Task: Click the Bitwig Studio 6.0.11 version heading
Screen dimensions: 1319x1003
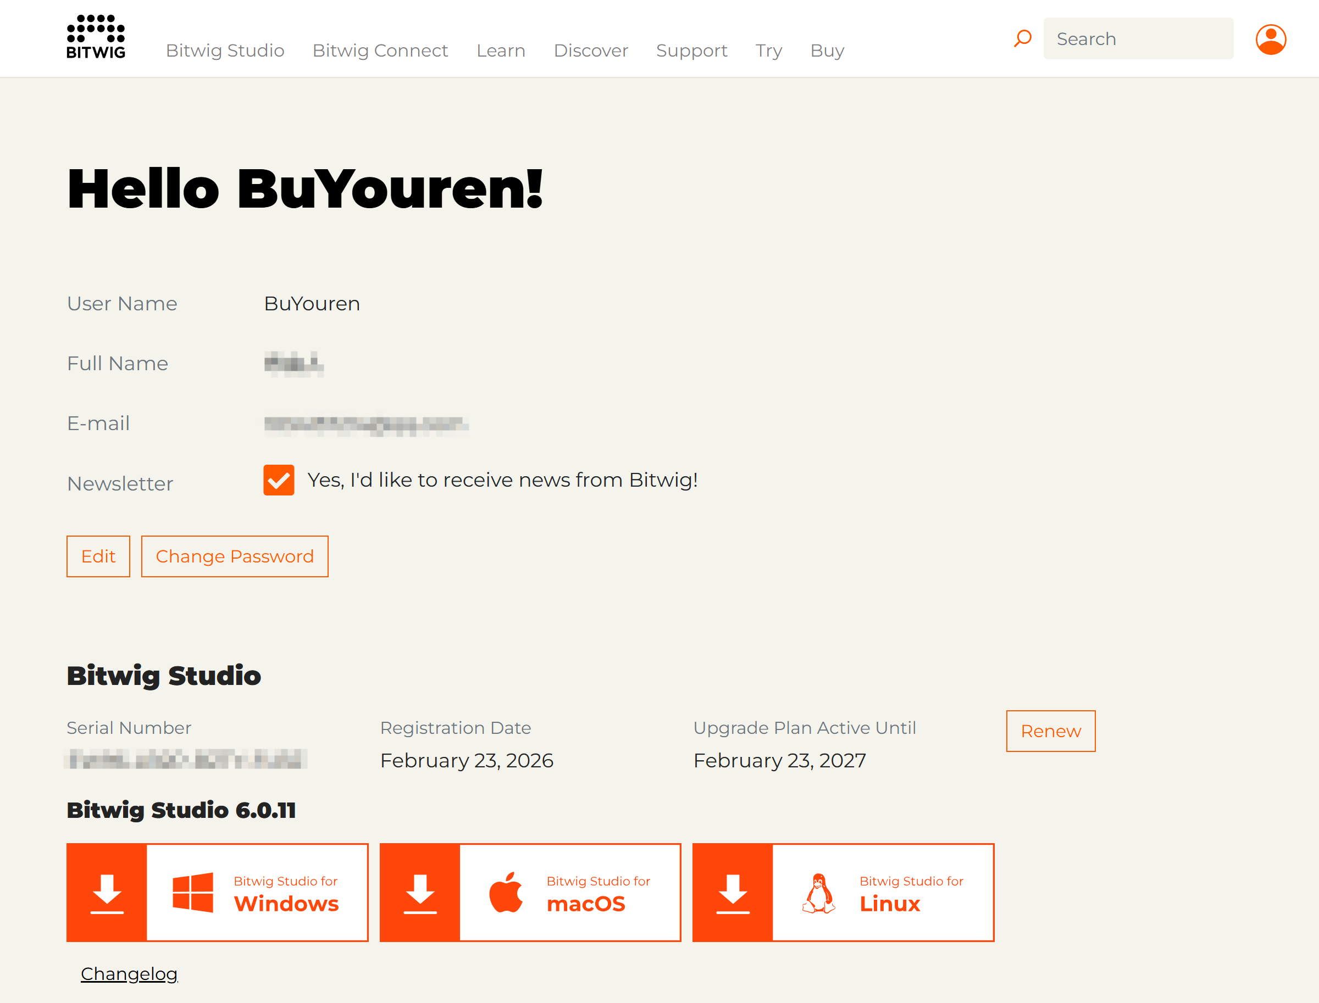Action: tap(181, 811)
